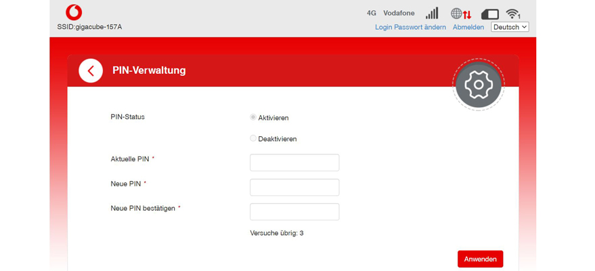Open the Deutsch language dropdown

pos(510,27)
